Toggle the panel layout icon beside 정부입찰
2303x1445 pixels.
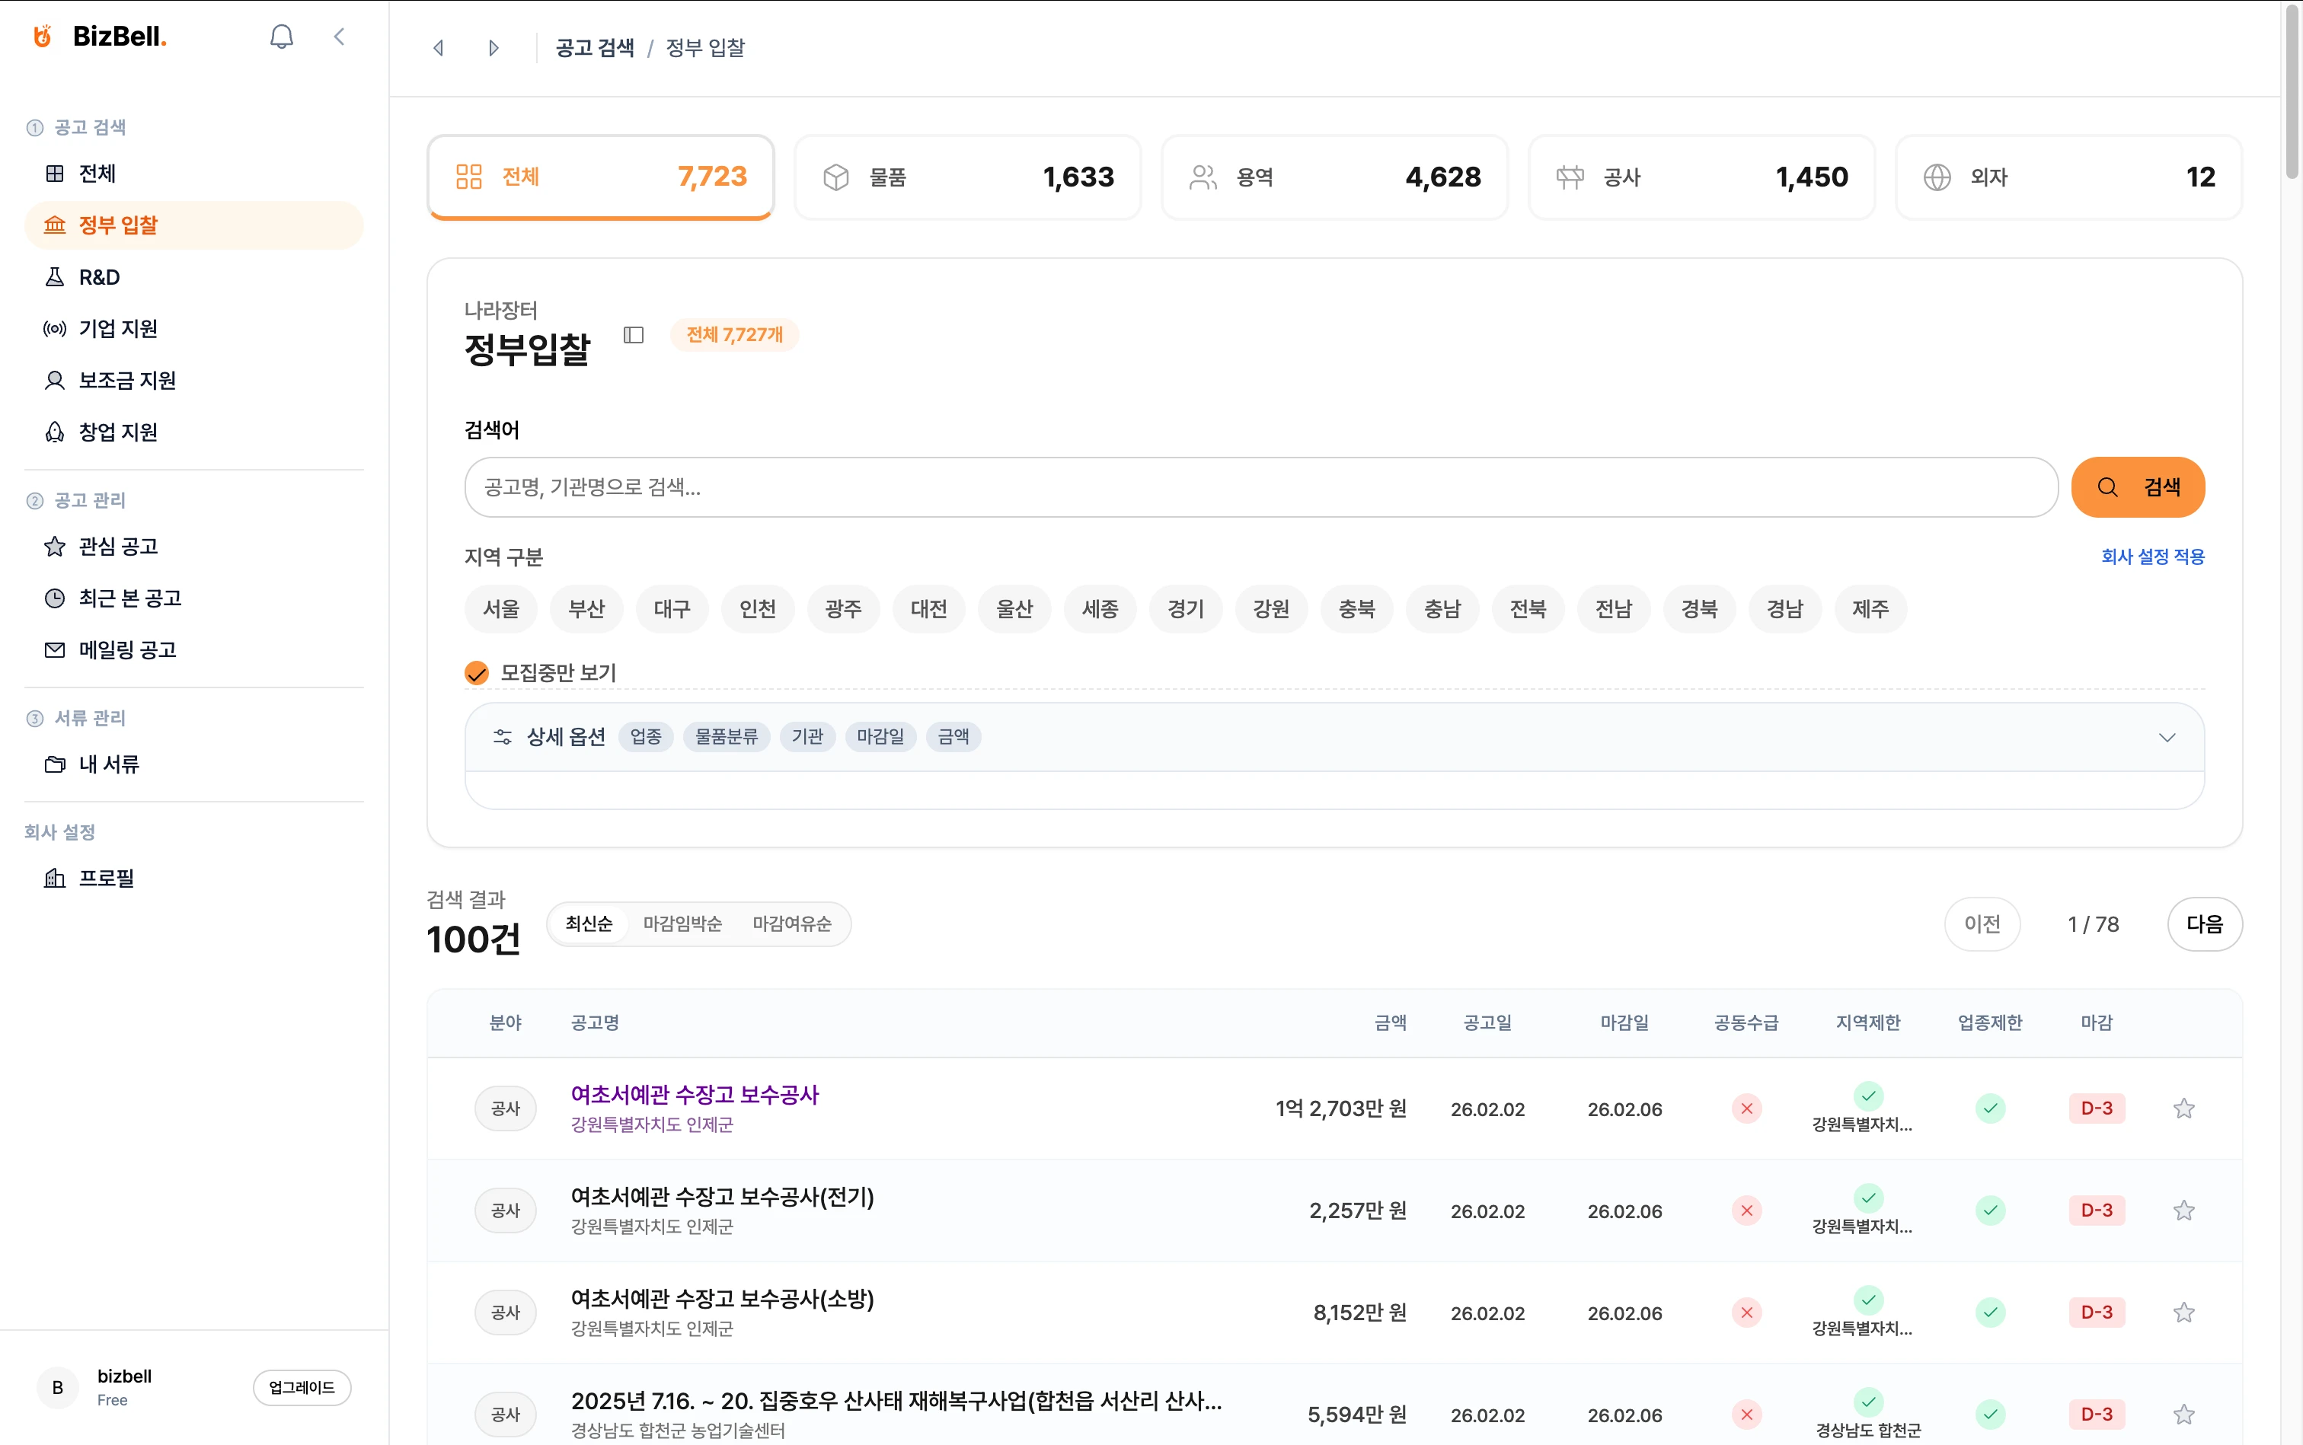point(633,334)
